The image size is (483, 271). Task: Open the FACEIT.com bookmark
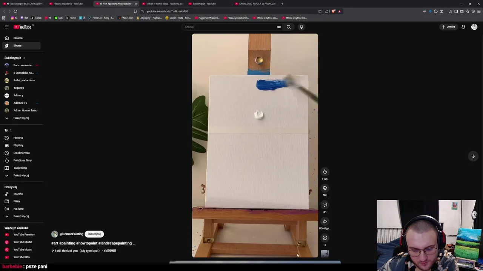click(126, 18)
